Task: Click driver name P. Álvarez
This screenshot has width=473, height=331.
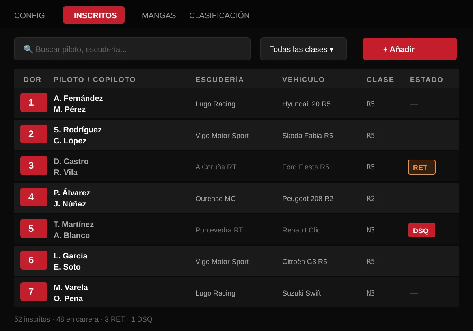Action: [x=72, y=193]
